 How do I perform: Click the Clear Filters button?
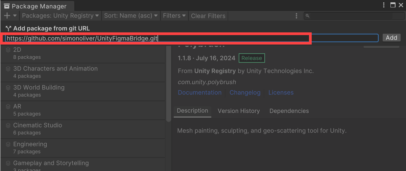pyautogui.click(x=208, y=16)
